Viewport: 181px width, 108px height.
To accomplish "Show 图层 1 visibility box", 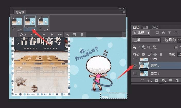I will pos(135,73).
